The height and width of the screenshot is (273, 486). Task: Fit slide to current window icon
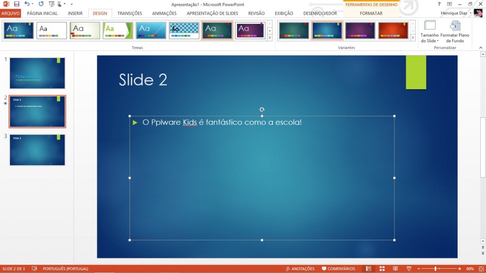(x=480, y=269)
